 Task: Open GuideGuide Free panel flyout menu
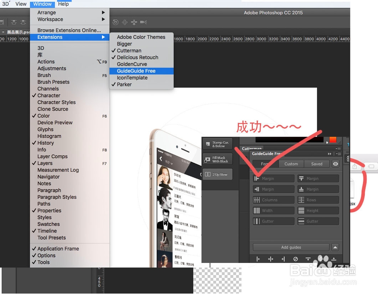click(x=338, y=154)
